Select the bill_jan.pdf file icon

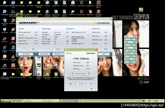coord(90,13)
